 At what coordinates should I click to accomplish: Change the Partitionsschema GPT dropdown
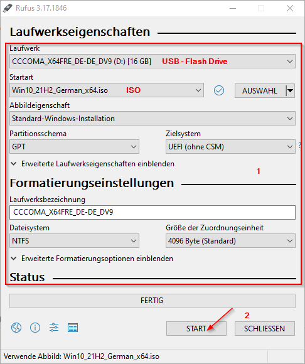74,147
